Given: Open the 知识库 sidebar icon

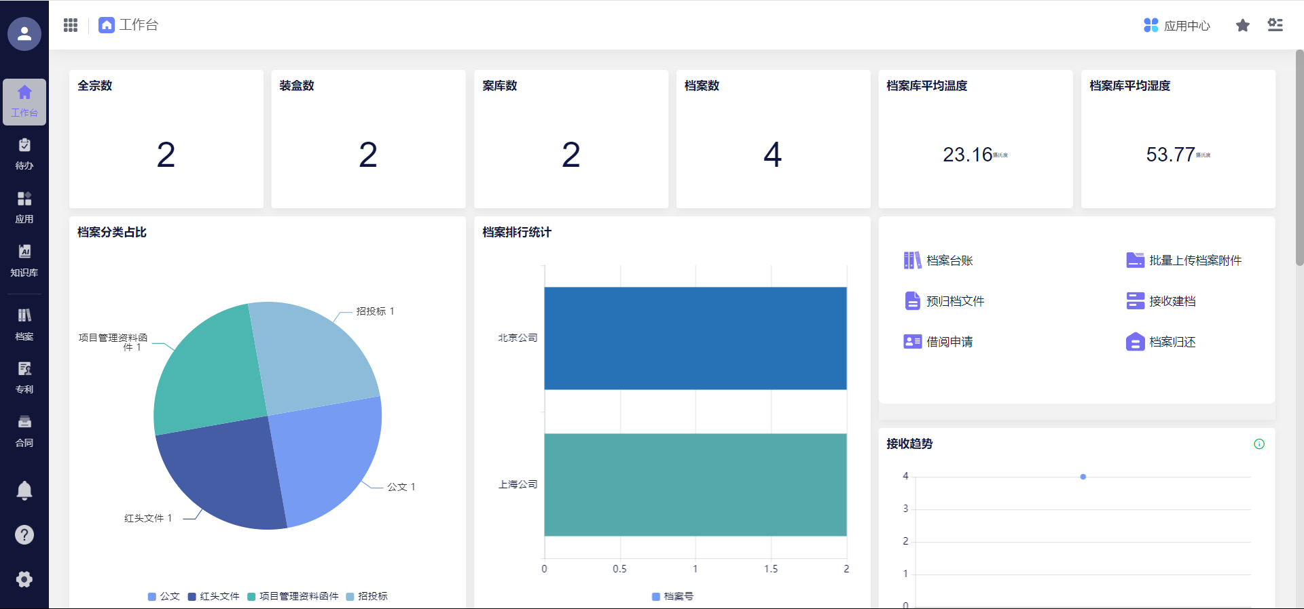Looking at the screenshot, I should 24,260.
